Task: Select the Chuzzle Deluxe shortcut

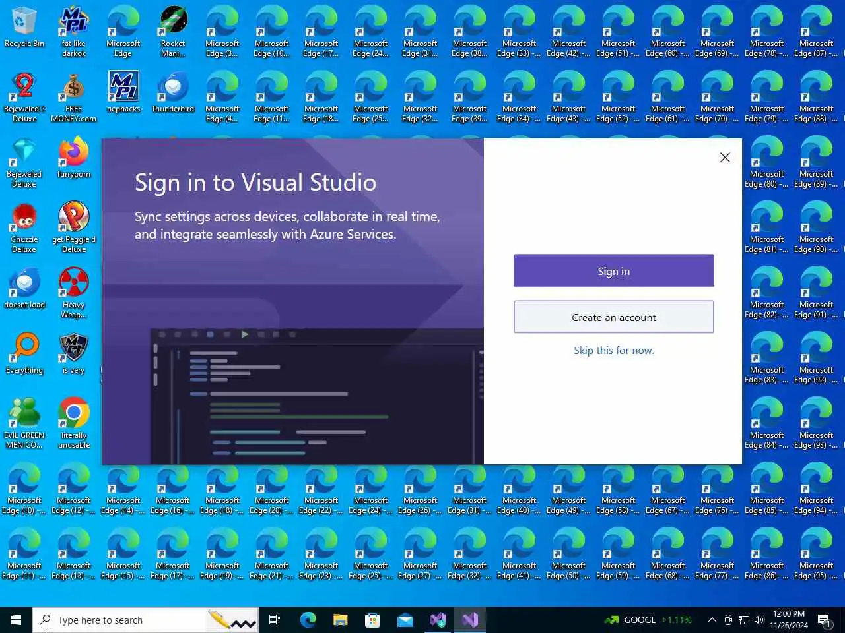Action: tap(24, 227)
